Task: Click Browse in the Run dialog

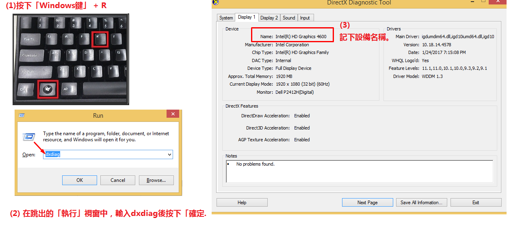Action: coord(156,180)
